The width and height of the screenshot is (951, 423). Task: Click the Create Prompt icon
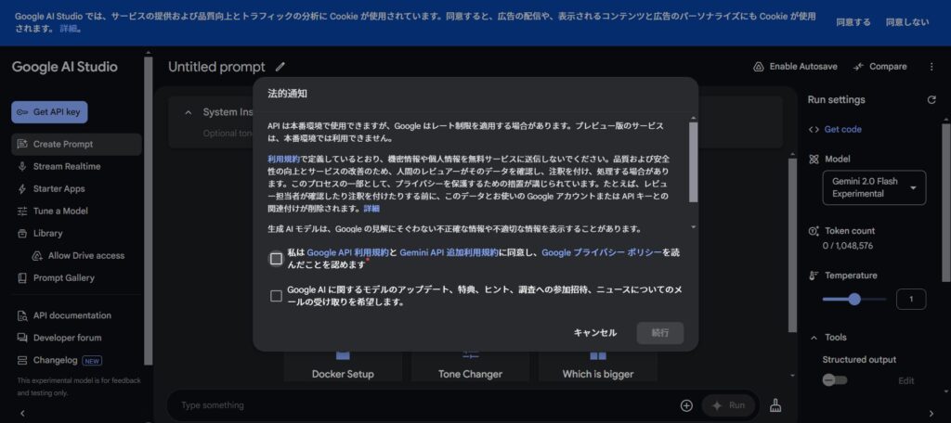22,144
